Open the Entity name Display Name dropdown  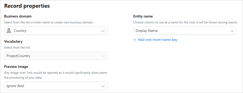[185, 31]
